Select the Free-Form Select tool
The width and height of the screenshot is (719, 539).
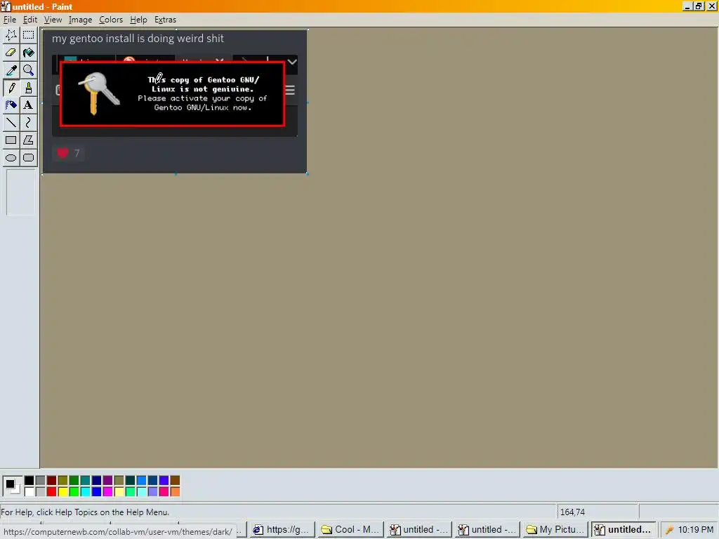pos(11,35)
